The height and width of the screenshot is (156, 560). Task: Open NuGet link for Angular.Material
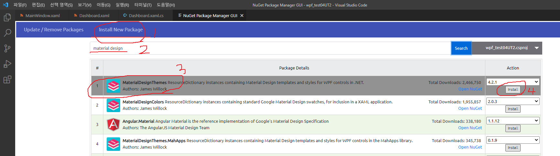point(470,128)
